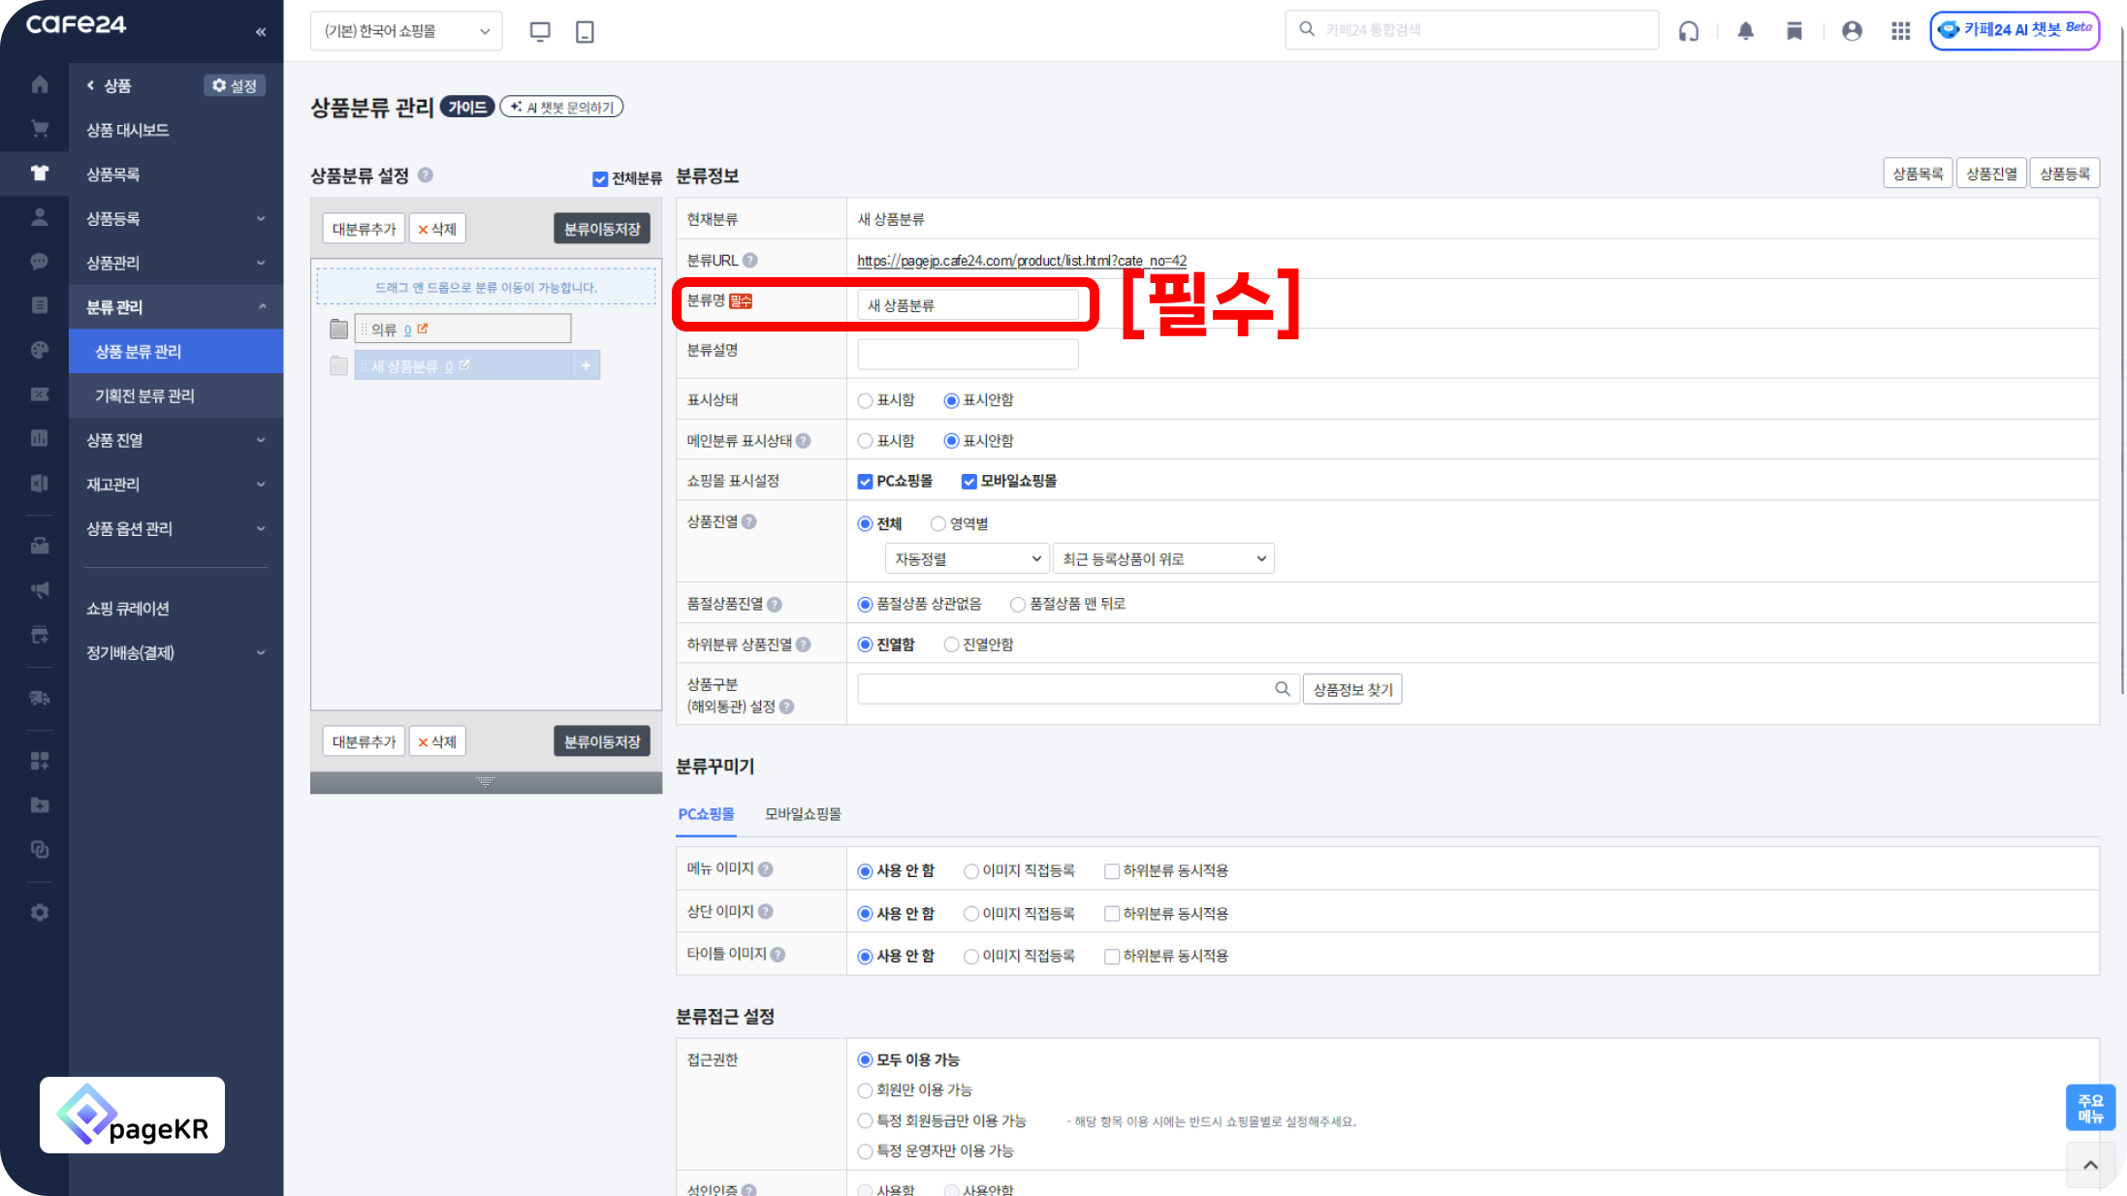Screen dimensions: 2127x1196
Task: Open the apps grid icon
Action: pyautogui.click(x=1900, y=31)
